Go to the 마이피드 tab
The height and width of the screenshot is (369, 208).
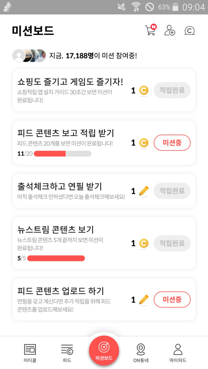[178, 353]
